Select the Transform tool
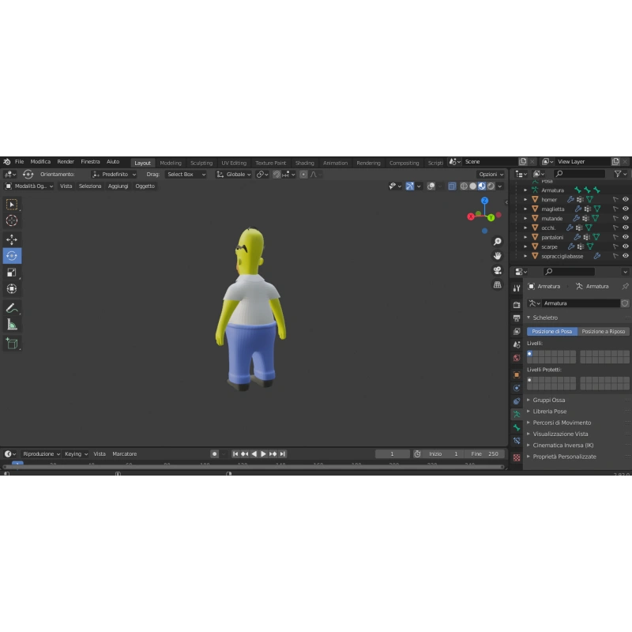This screenshot has height=632, width=632. click(x=12, y=288)
